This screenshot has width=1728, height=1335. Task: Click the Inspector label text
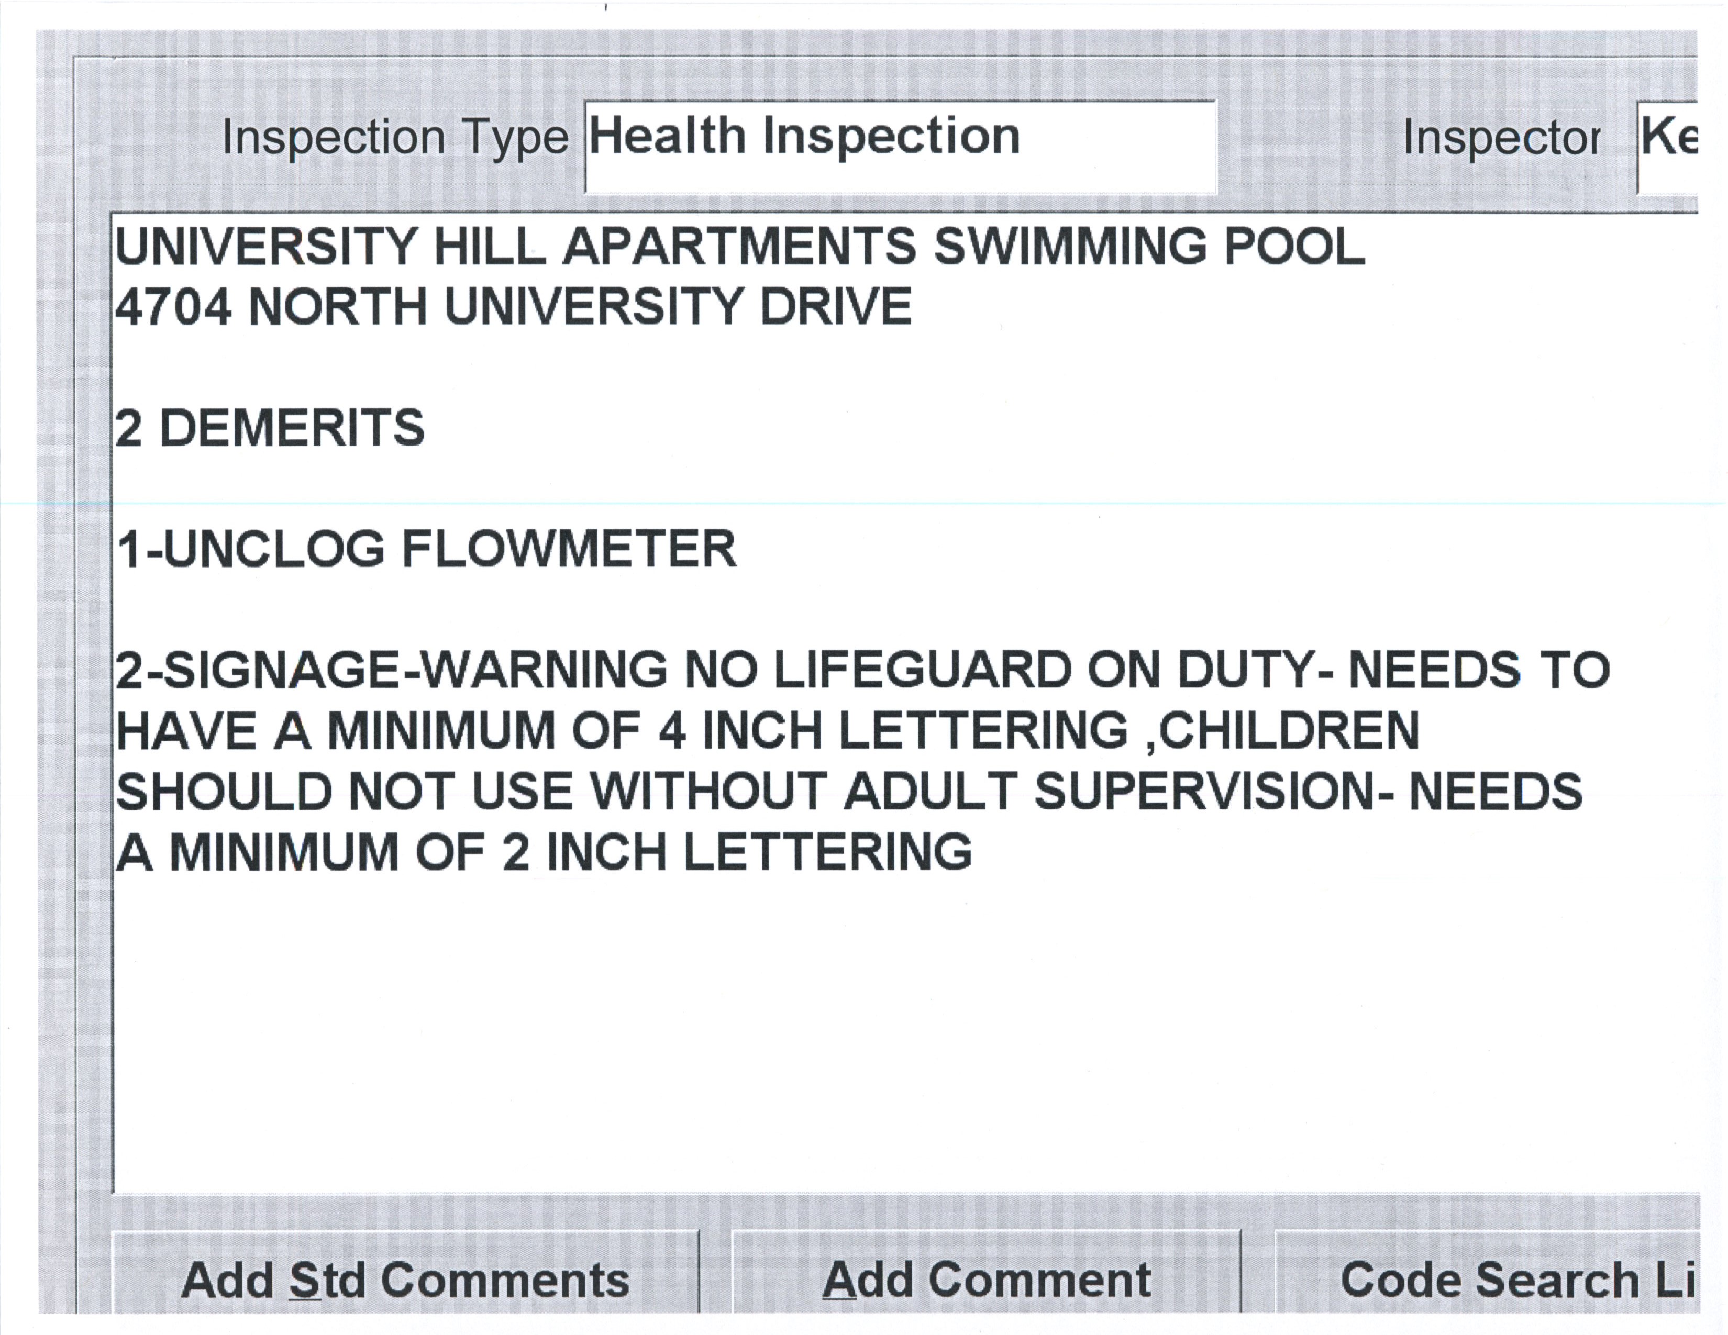pos(1501,138)
